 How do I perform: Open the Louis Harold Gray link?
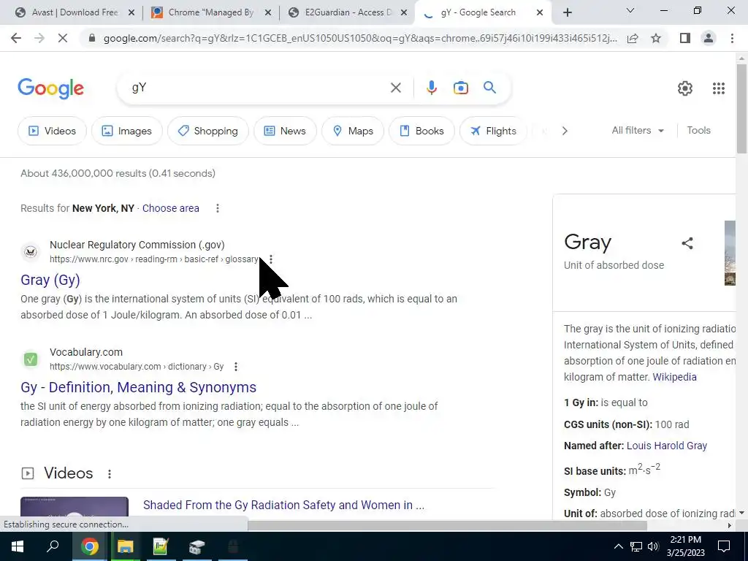(x=666, y=446)
